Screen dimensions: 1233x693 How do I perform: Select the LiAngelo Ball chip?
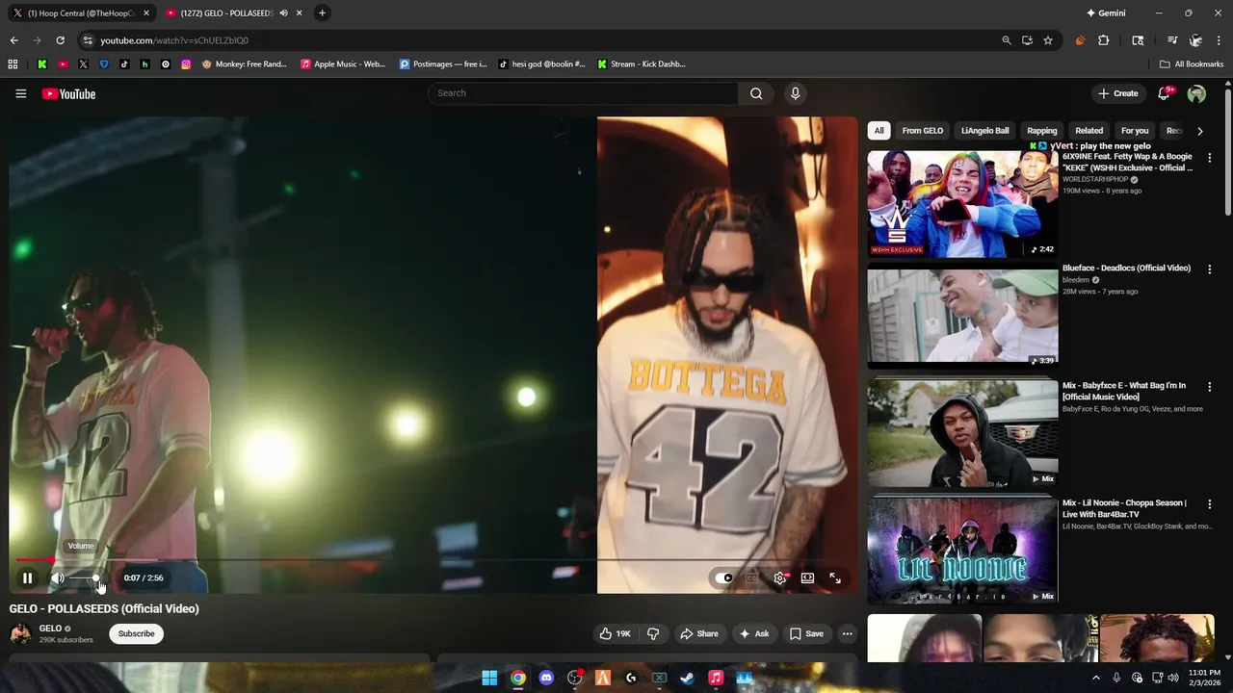(984, 131)
